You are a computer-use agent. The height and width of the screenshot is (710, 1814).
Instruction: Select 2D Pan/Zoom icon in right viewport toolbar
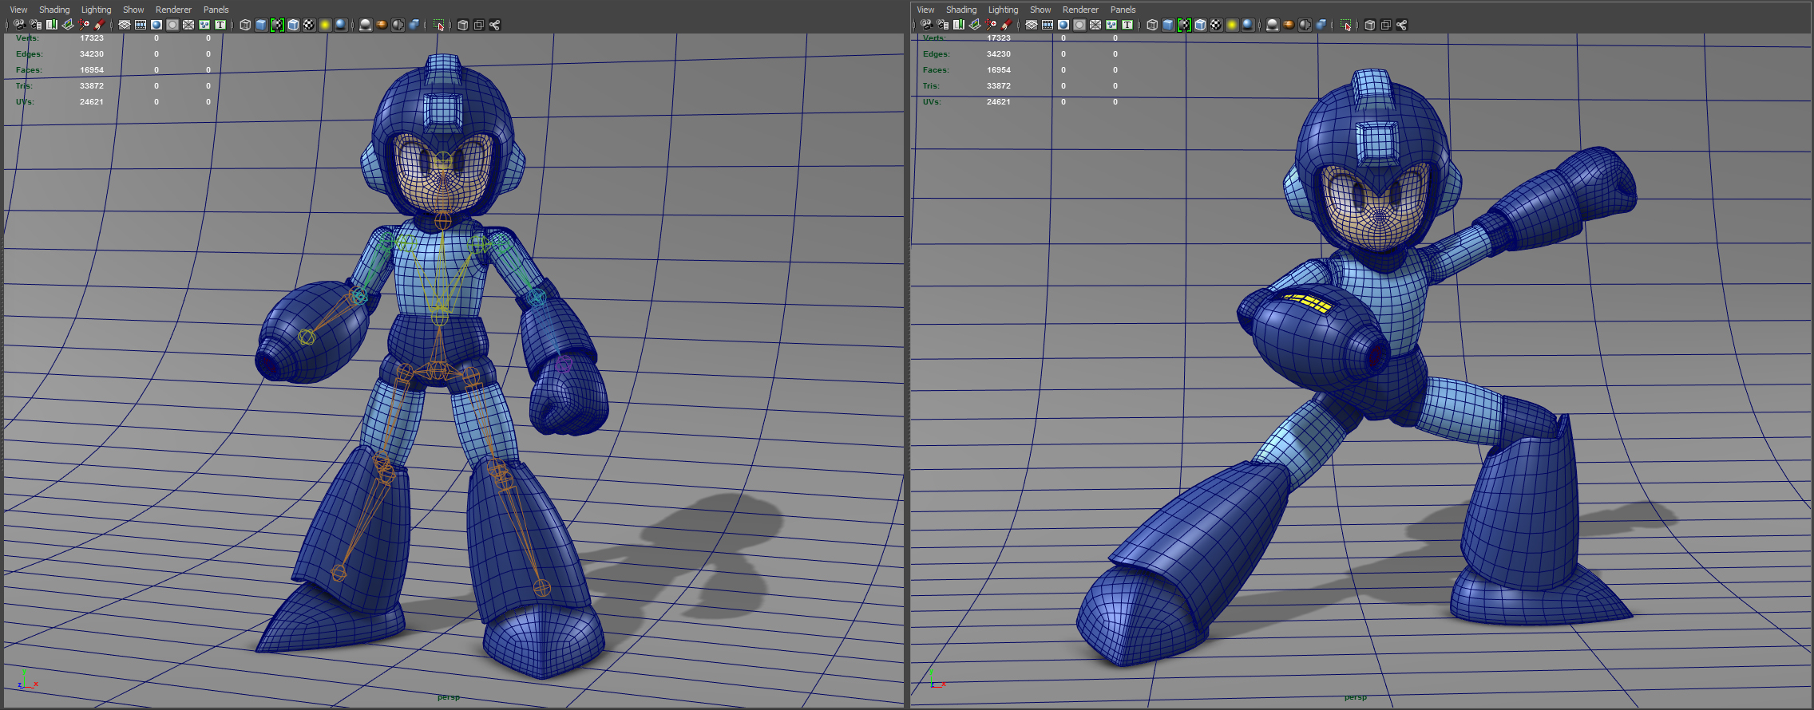pos(991,25)
